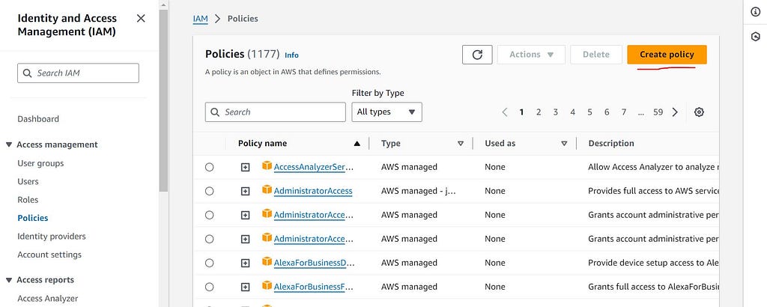Screen dimensions: 767x307
Task: Expand the AlexaForBusinessF... policy row
Action: point(245,287)
